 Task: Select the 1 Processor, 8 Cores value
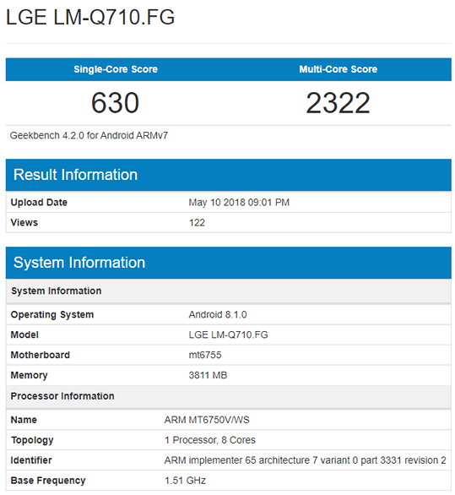(x=210, y=440)
